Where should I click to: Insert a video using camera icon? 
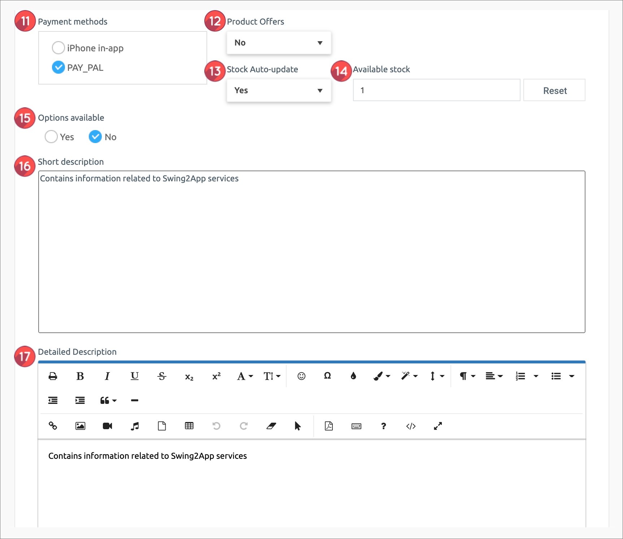pos(107,426)
